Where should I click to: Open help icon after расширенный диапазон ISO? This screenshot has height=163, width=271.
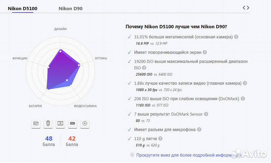144,68
